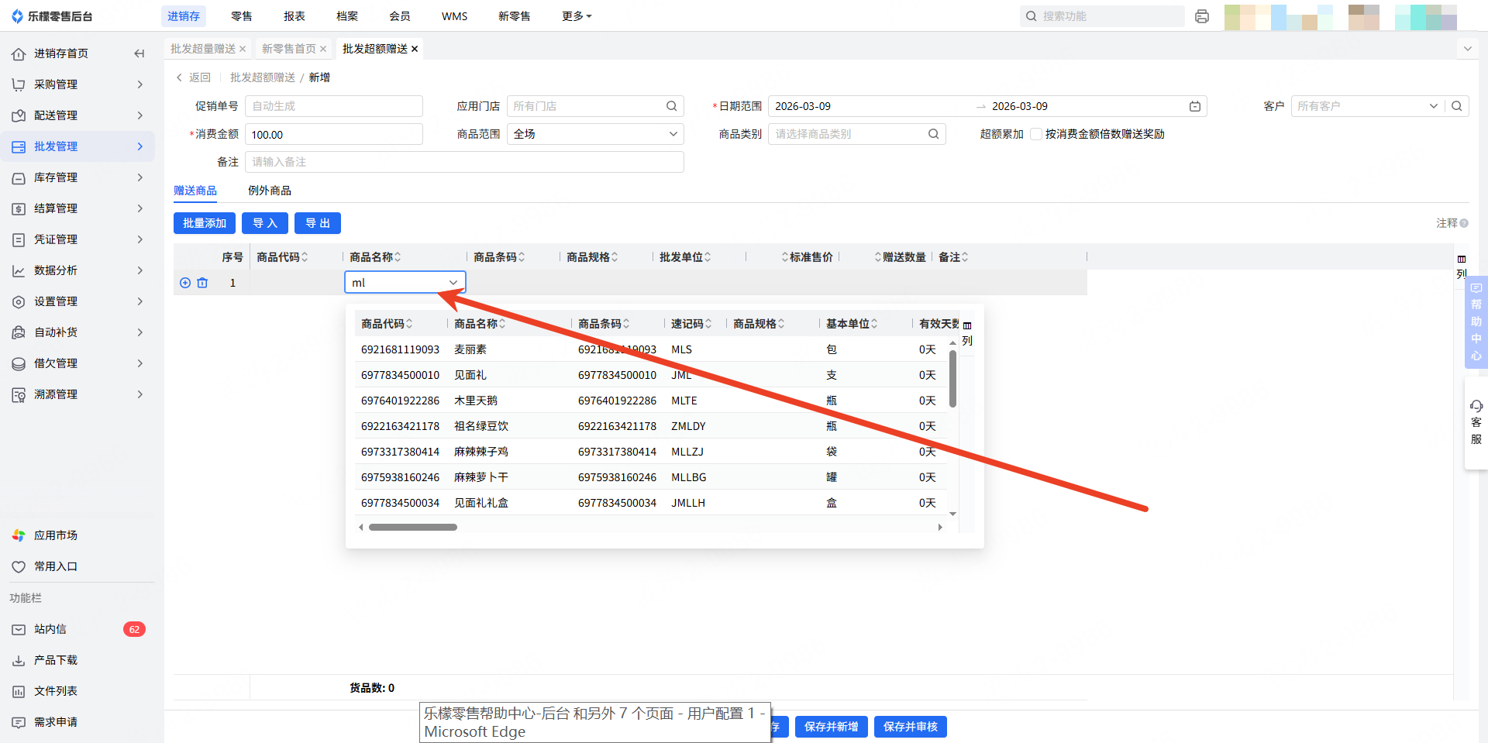Open the 会员 top menu

coord(400,16)
